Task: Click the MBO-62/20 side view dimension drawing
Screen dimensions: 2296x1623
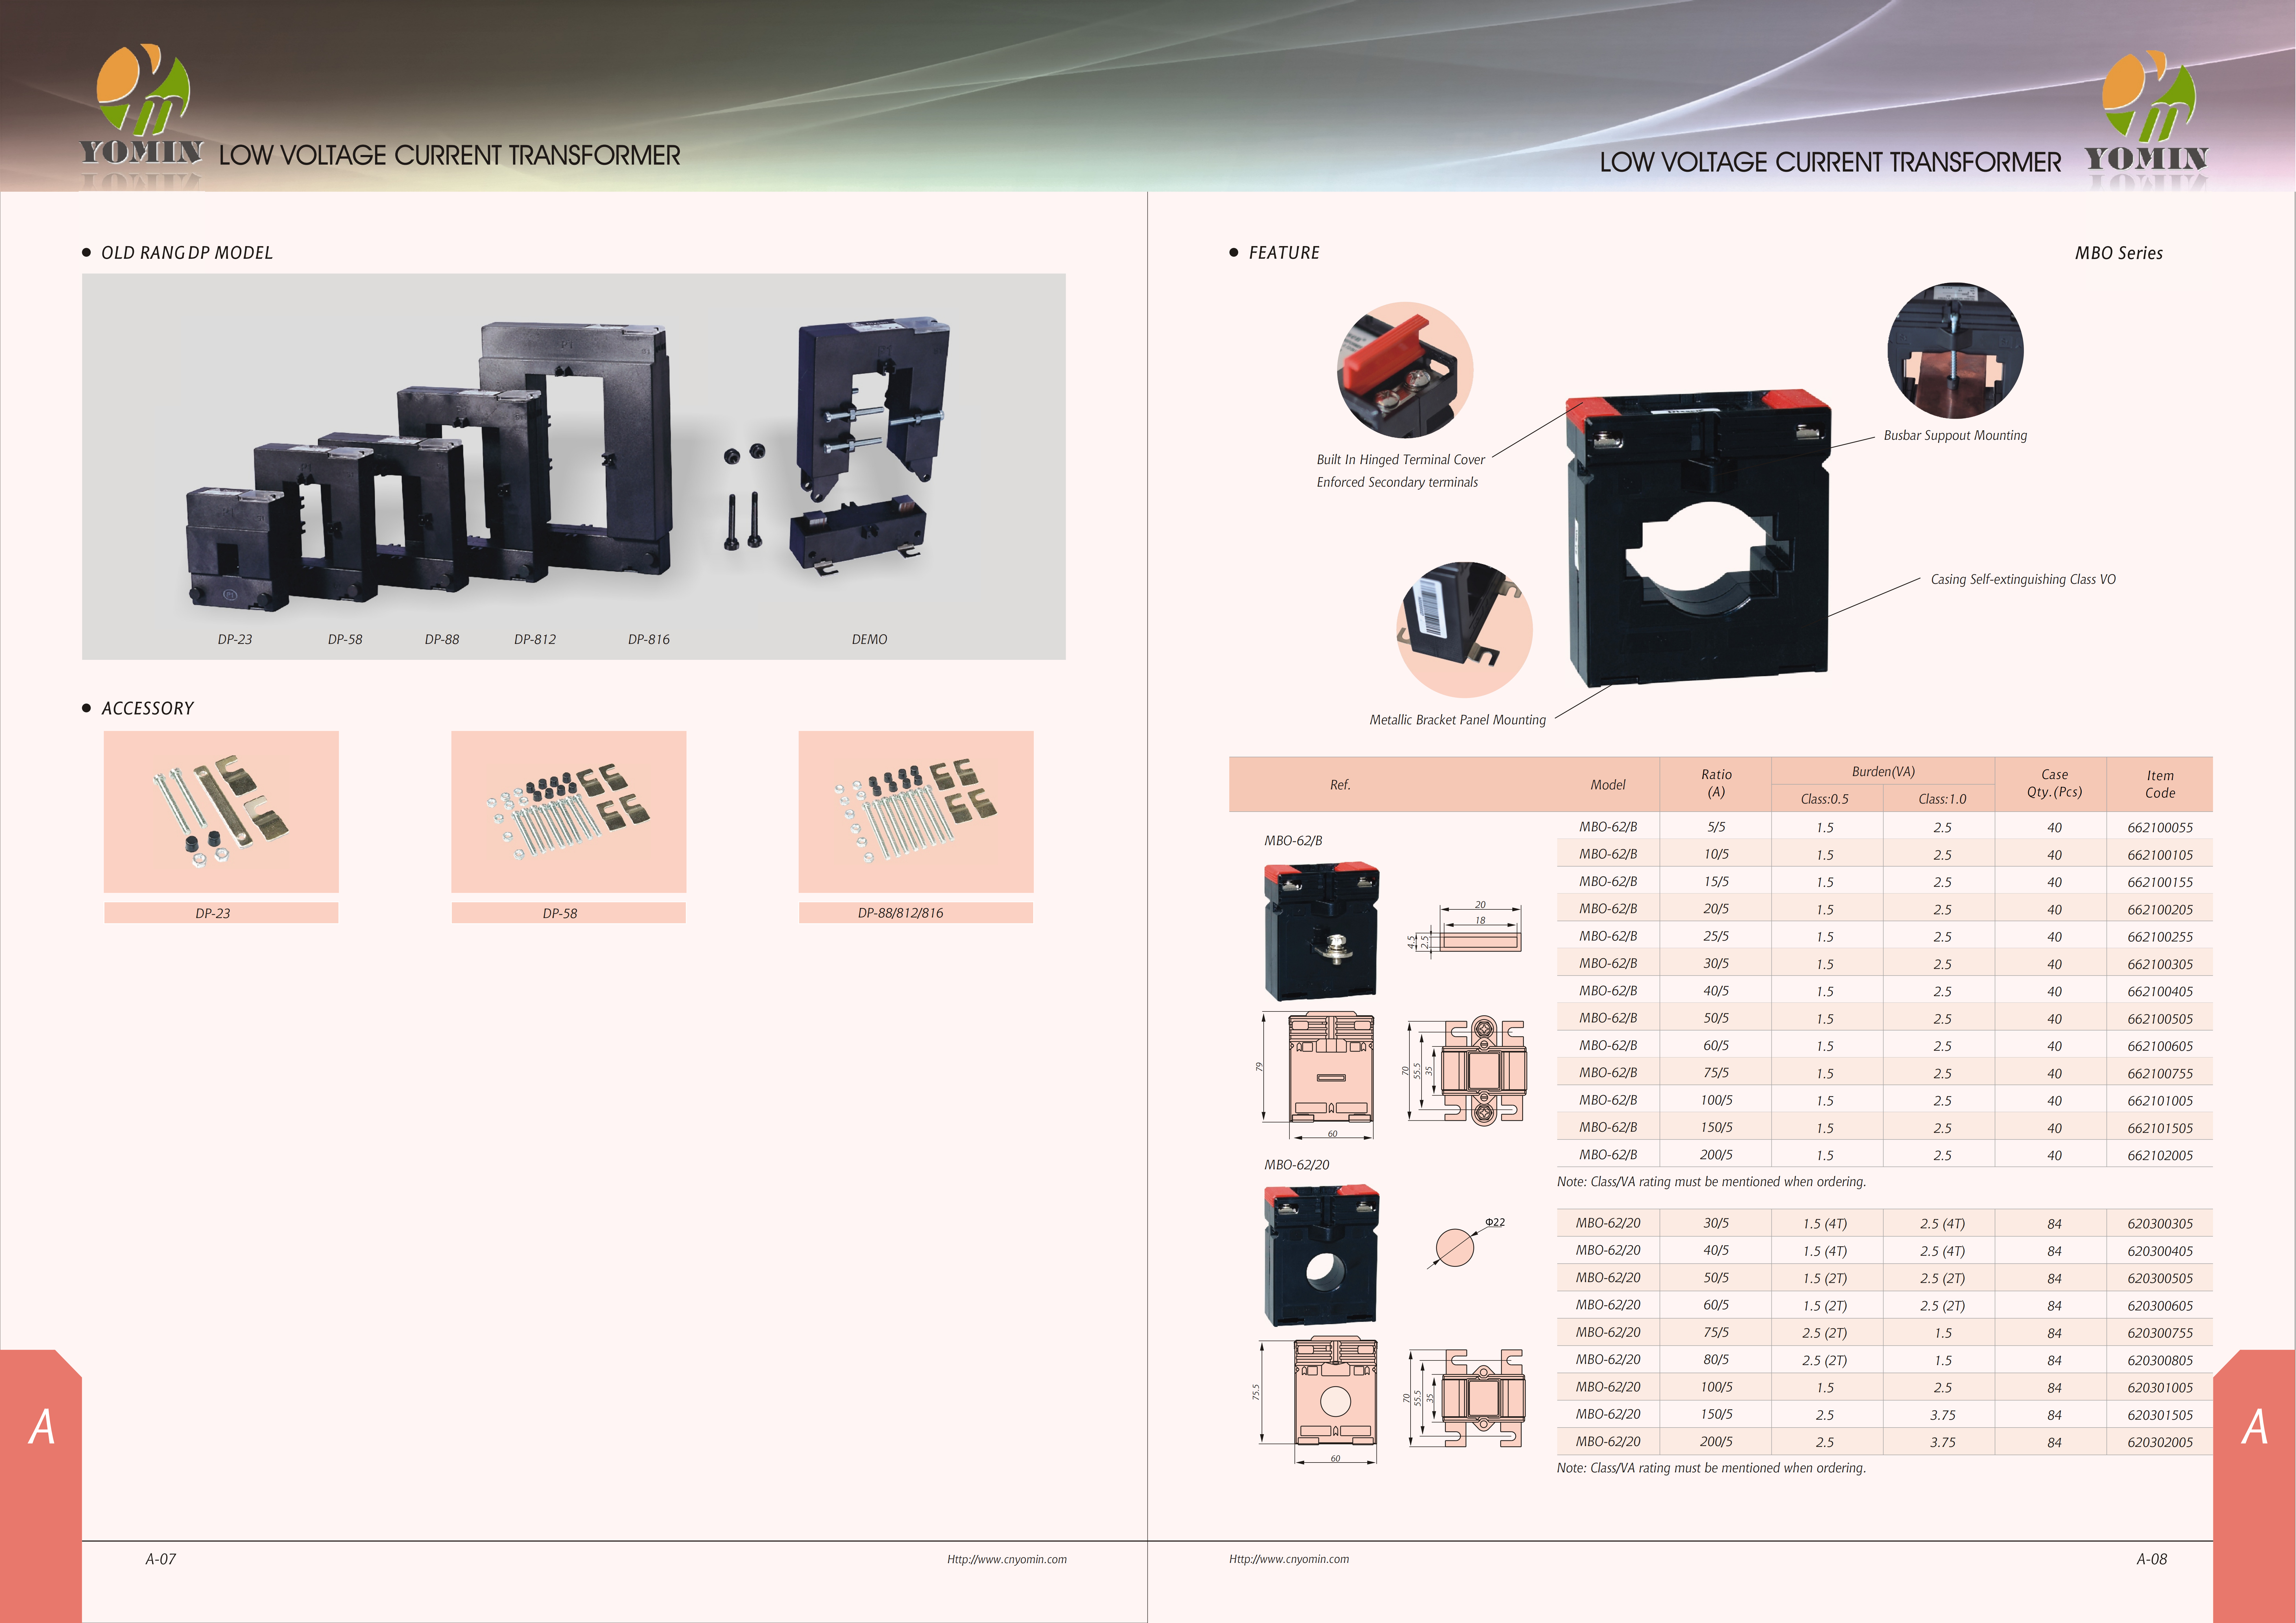Action: (x=1465, y=1398)
